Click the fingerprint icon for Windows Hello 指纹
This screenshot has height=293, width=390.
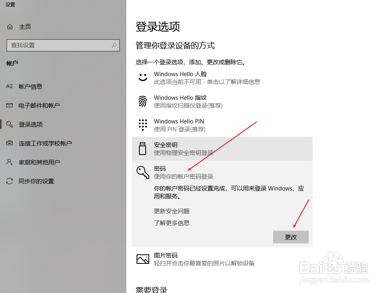click(143, 101)
